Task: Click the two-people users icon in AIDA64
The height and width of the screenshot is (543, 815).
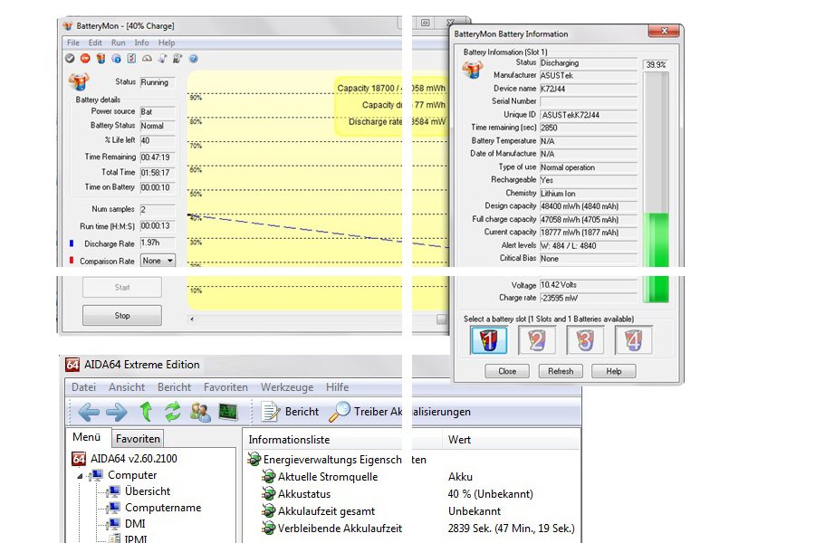Action: point(201,412)
